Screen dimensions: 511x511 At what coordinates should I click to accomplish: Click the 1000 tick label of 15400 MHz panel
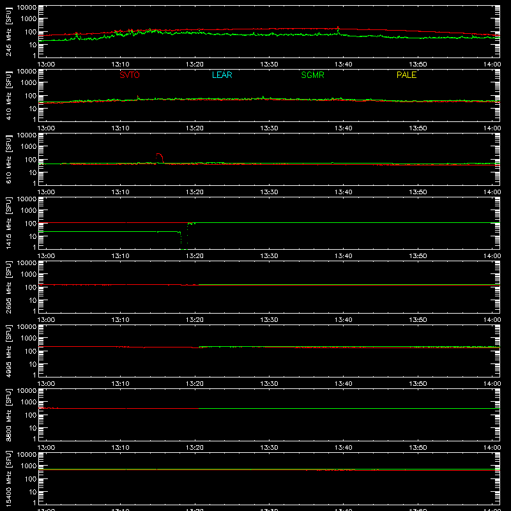29,466
